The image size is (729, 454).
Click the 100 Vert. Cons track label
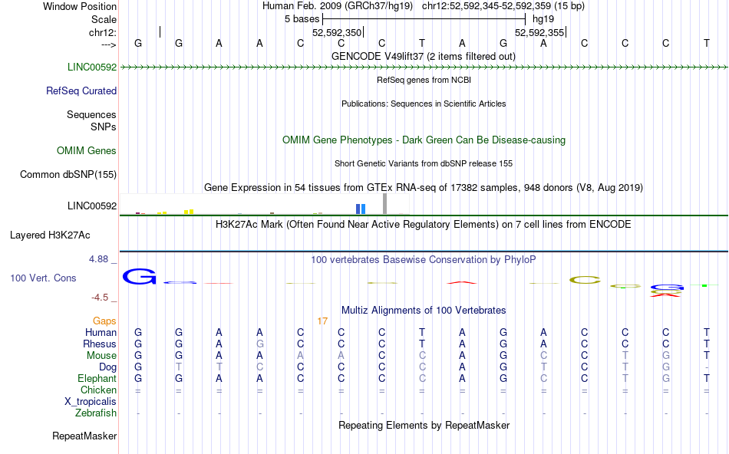tap(43, 278)
